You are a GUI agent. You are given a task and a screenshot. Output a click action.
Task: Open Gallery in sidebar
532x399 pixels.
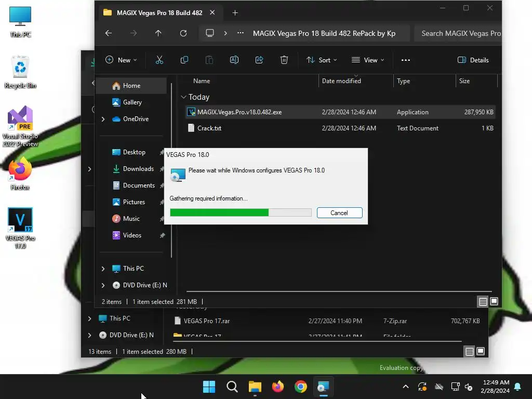tap(132, 102)
